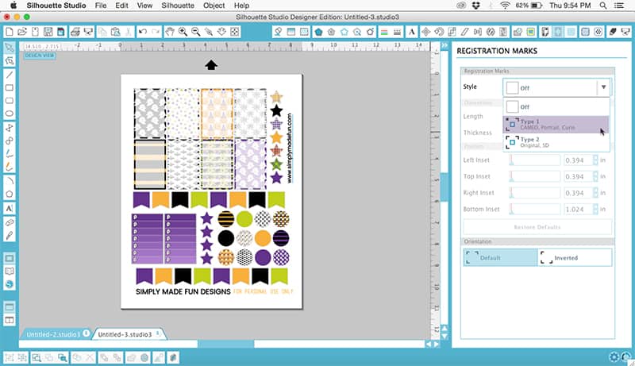Switch to the Untitled-2.studio3 tab

tap(53, 334)
